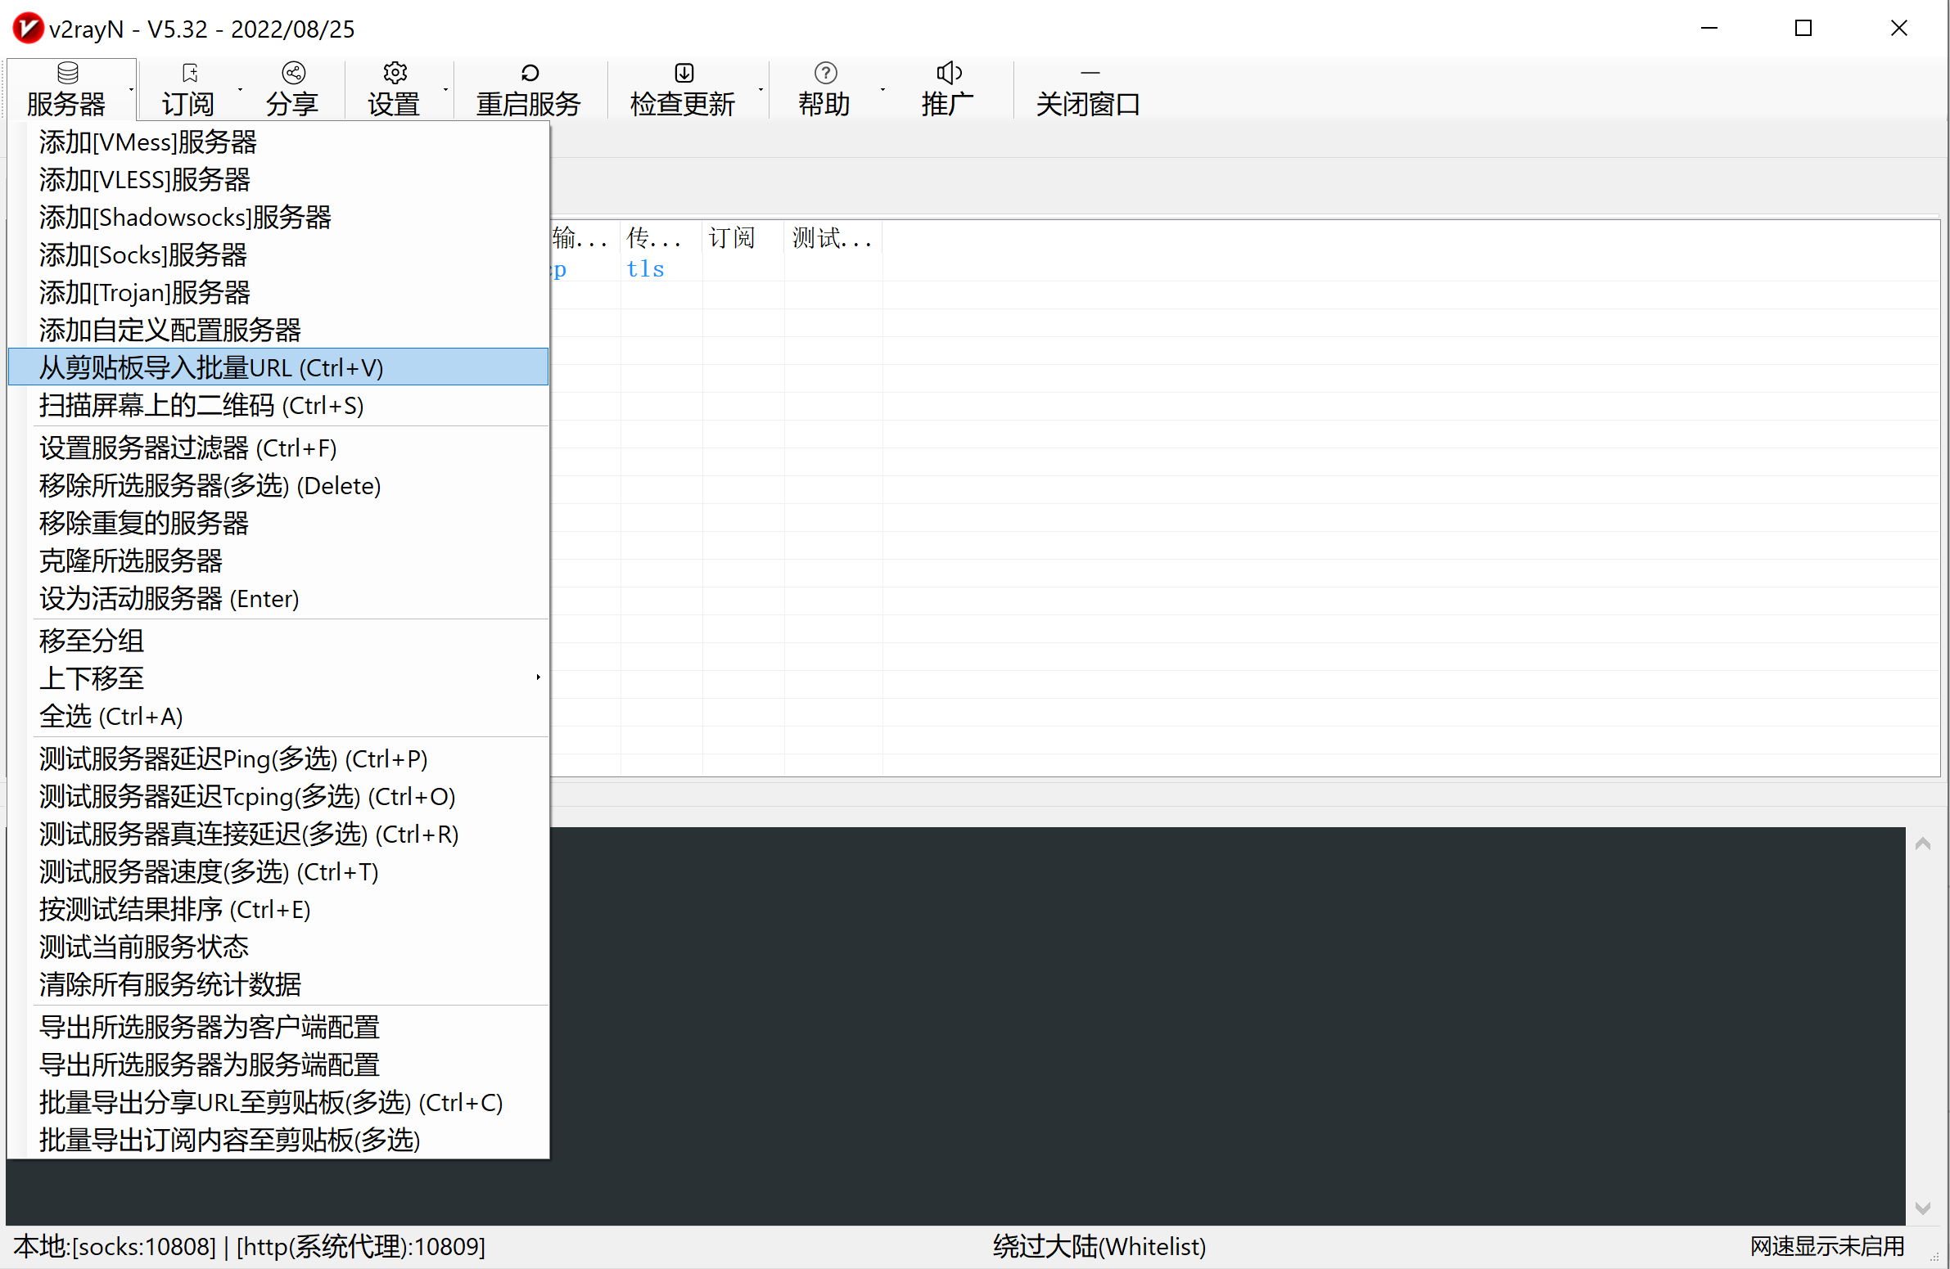Expand the 订阅 dropdown arrow
1950x1269 pixels.
point(240,89)
